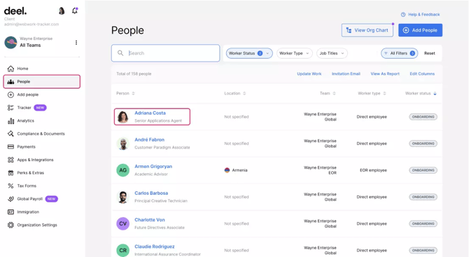The image size is (469, 257).
Task: Sort by the Person column arrows
Action: tap(134, 93)
